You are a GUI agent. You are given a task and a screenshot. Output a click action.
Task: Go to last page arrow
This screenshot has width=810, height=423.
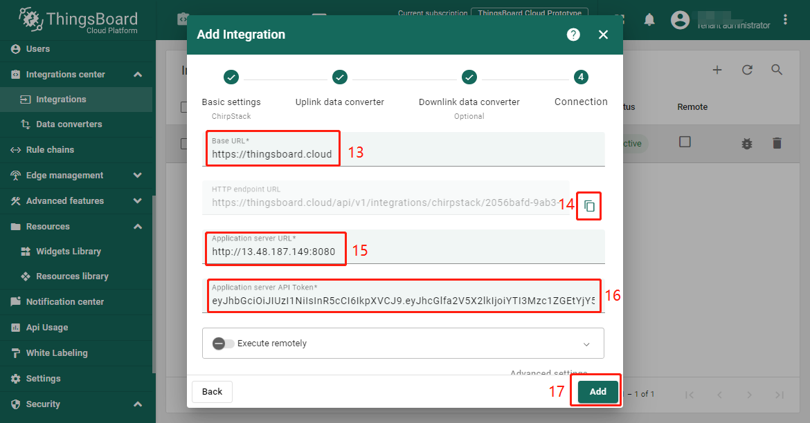point(780,395)
